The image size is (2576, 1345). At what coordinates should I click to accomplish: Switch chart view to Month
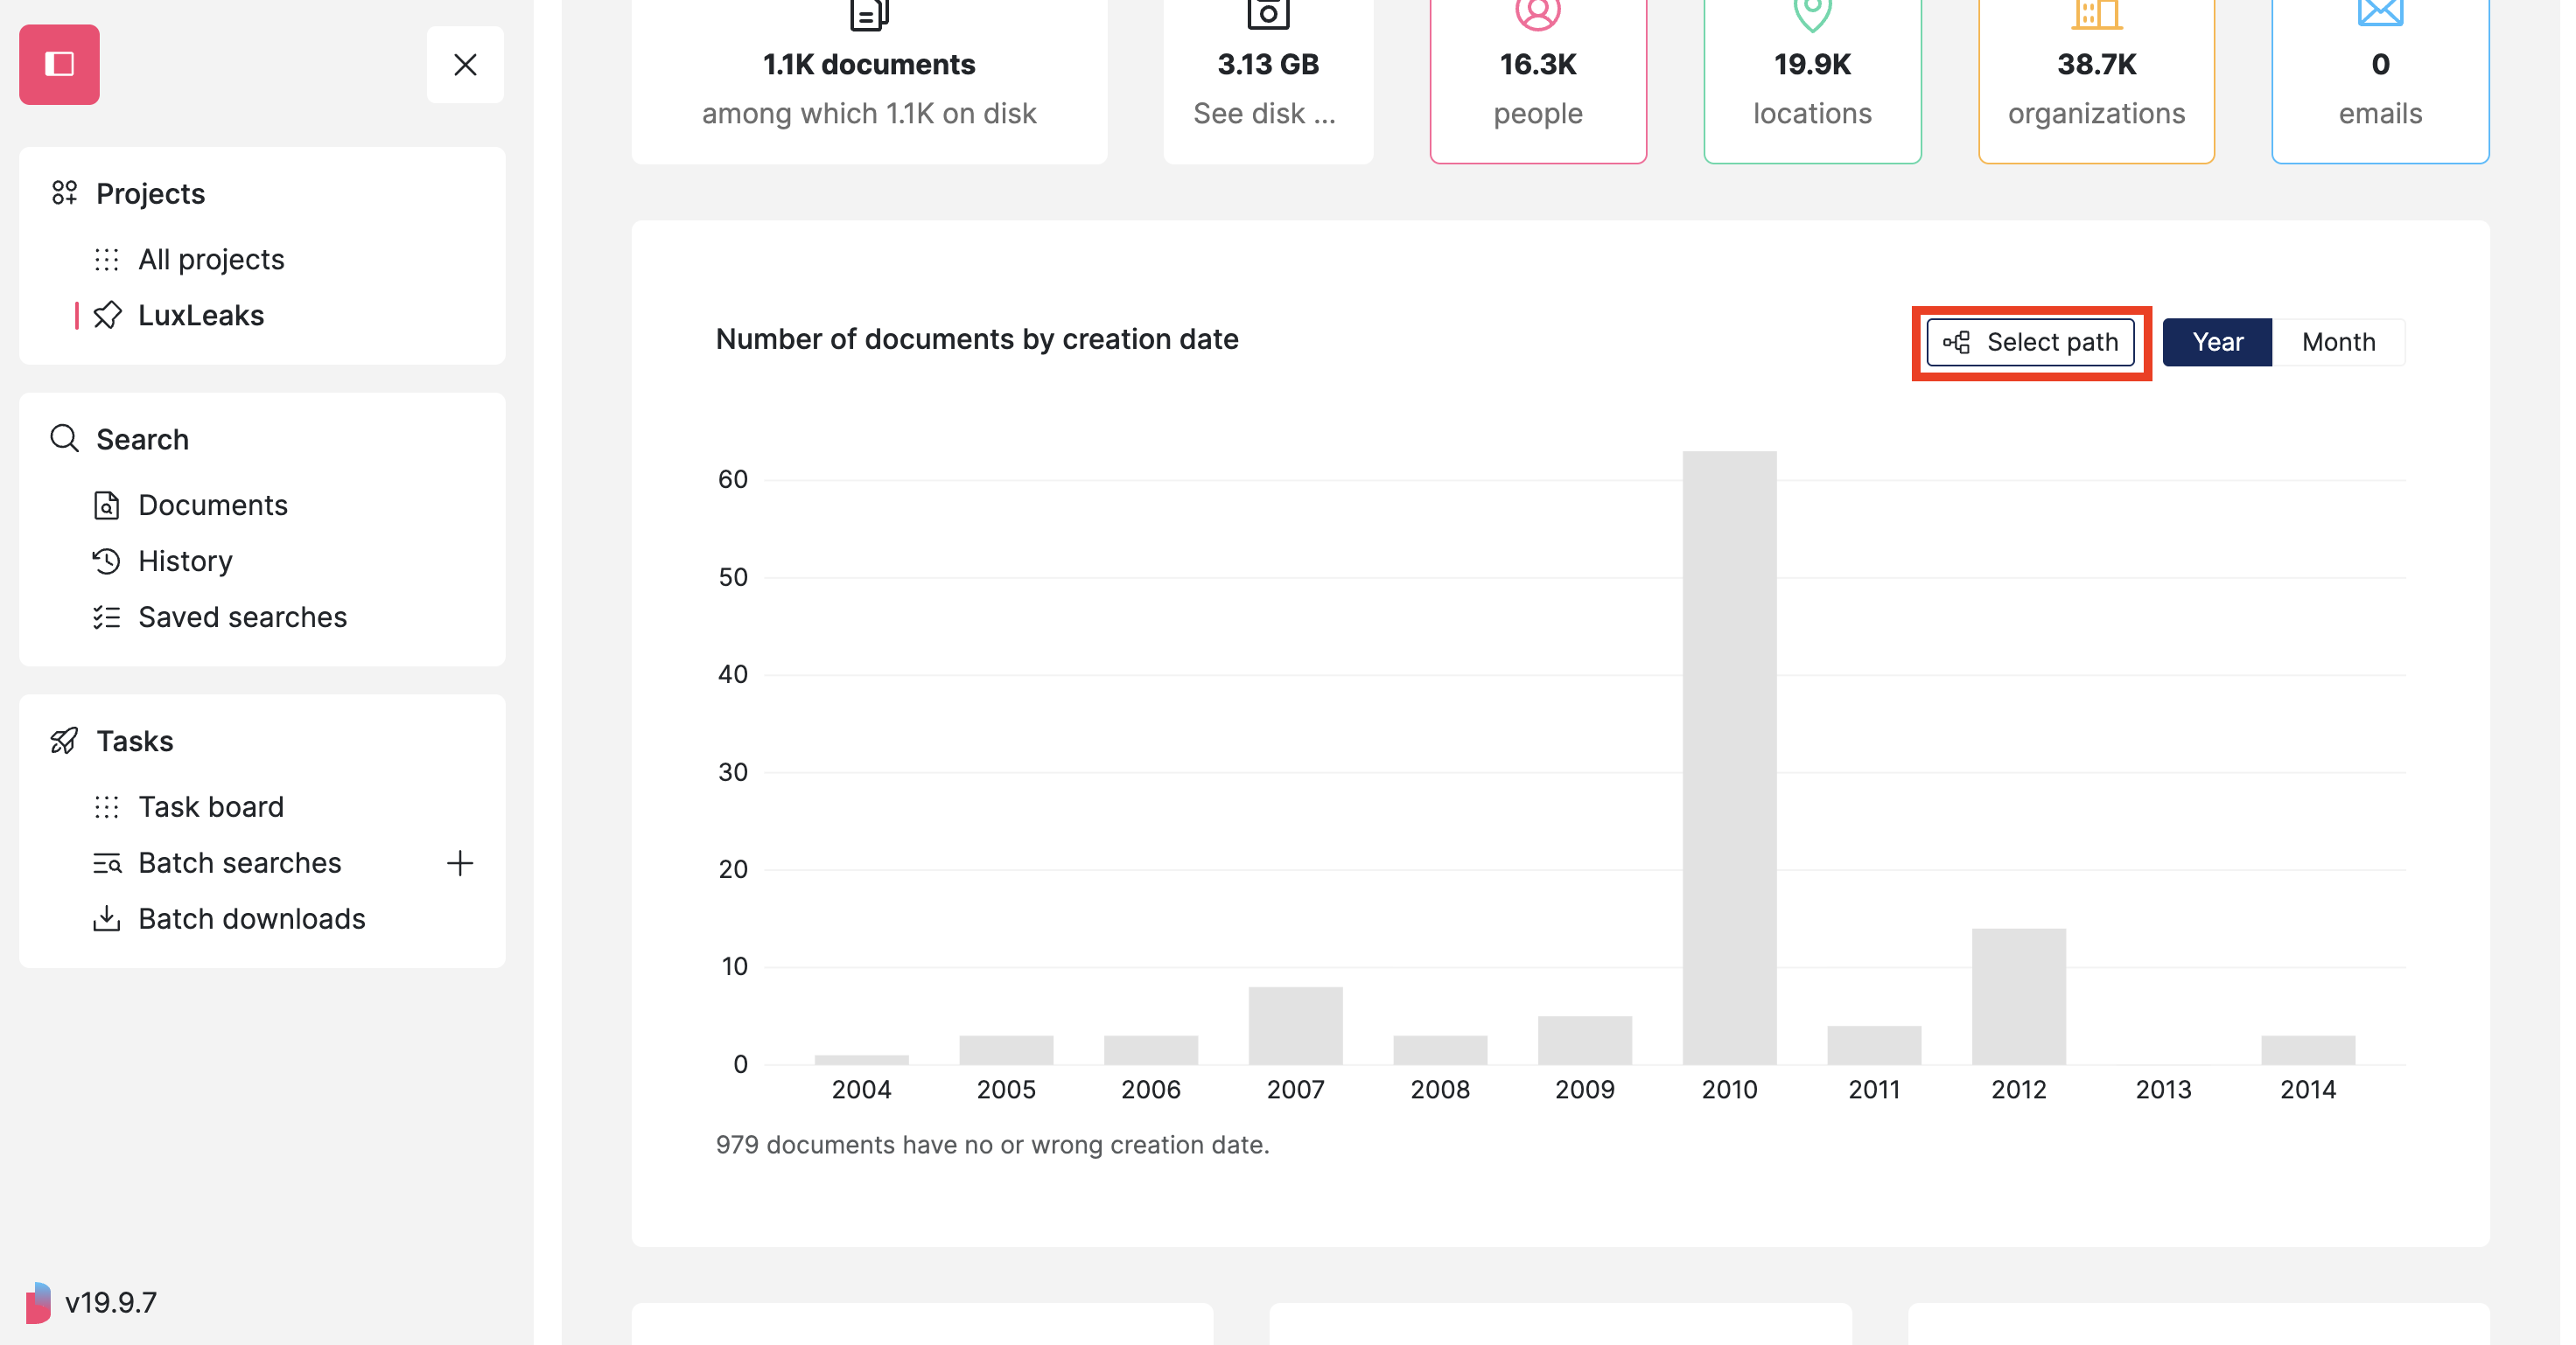(2338, 342)
